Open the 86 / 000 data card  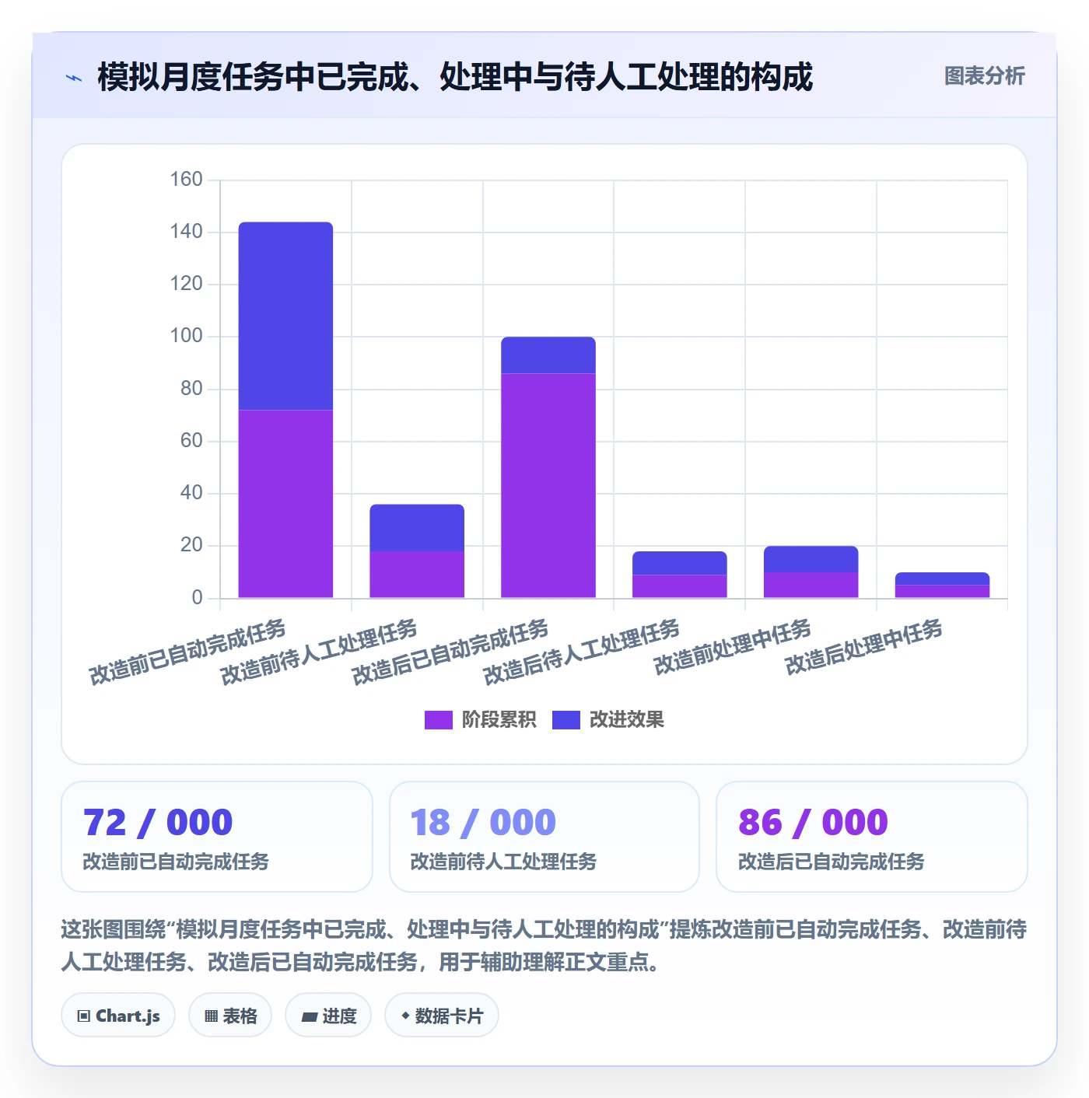coord(872,837)
